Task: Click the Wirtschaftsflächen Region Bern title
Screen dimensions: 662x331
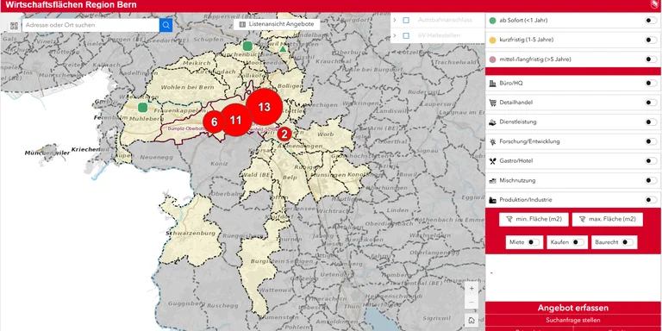Action: tap(71, 5)
